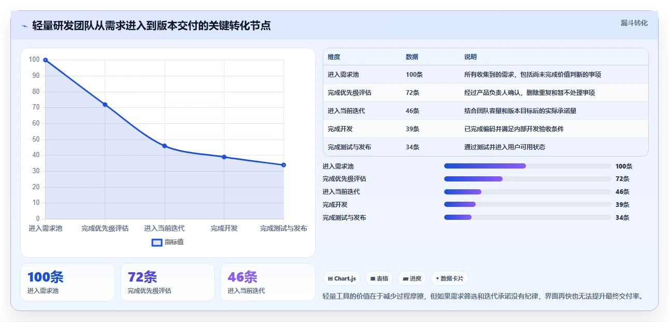Select the chart point for 完成测试与发布
Viewport: 669px width, 322px height.
(283, 165)
